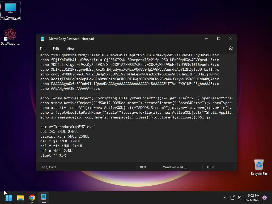
Task: Close the Memz Copy Paste.txt window
Action: click(231, 39)
